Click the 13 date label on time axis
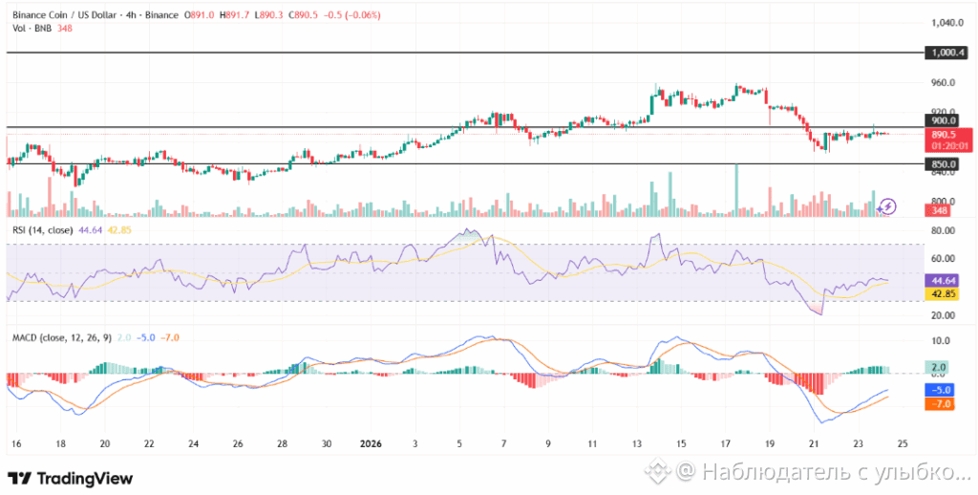 coord(636,443)
